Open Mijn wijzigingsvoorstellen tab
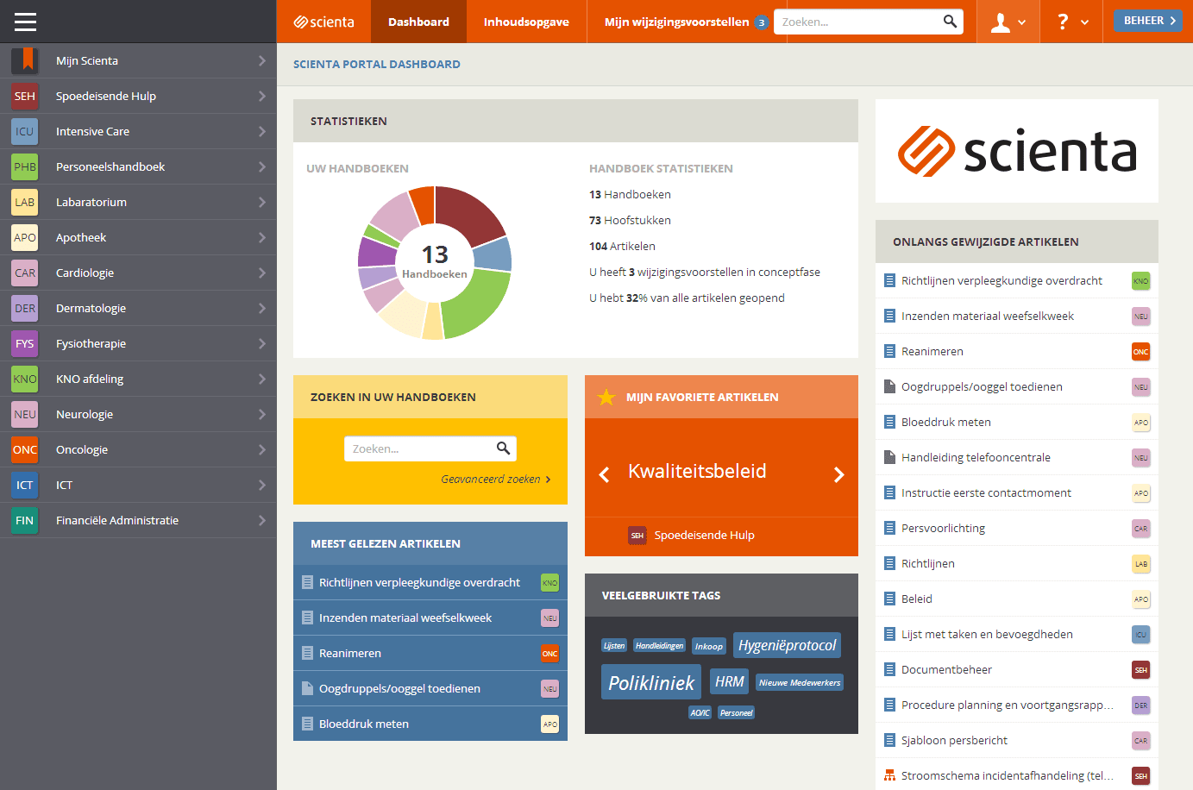The width and height of the screenshot is (1193, 790). click(686, 22)
